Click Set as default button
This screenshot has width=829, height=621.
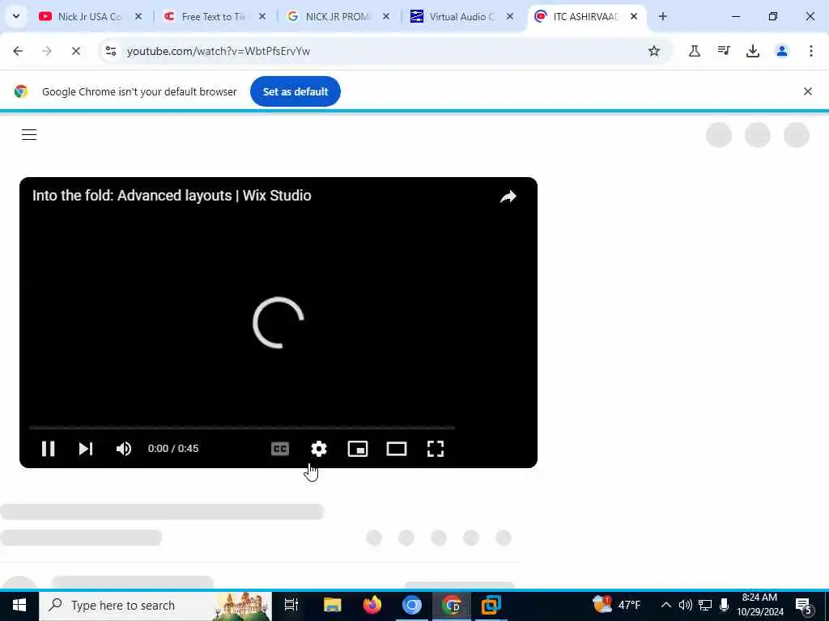coord(295,91)
